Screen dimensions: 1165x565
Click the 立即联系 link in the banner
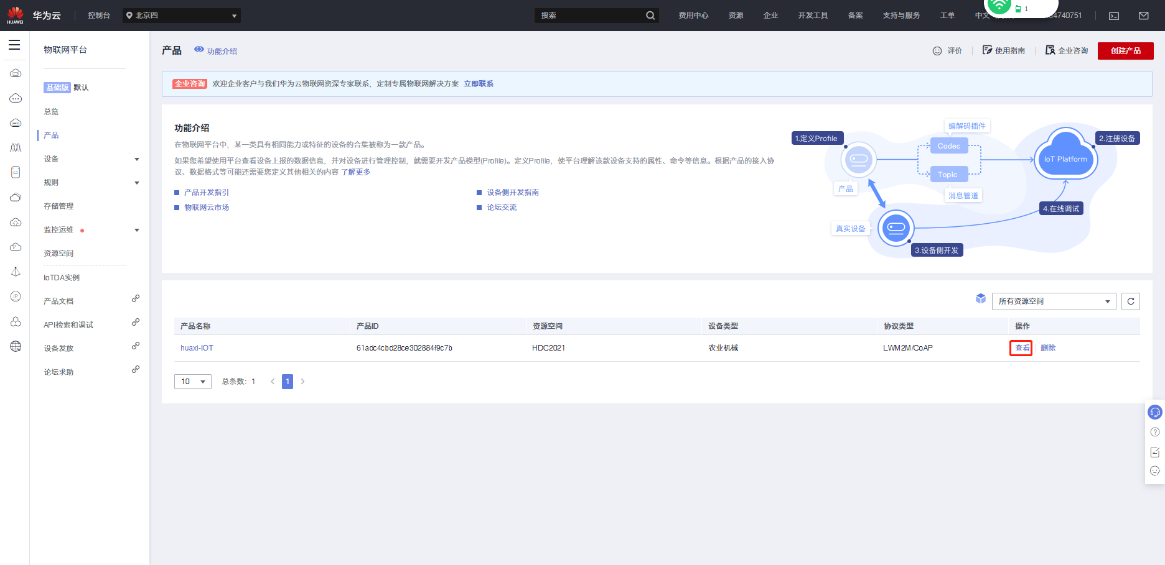click(x=479, y=84)
